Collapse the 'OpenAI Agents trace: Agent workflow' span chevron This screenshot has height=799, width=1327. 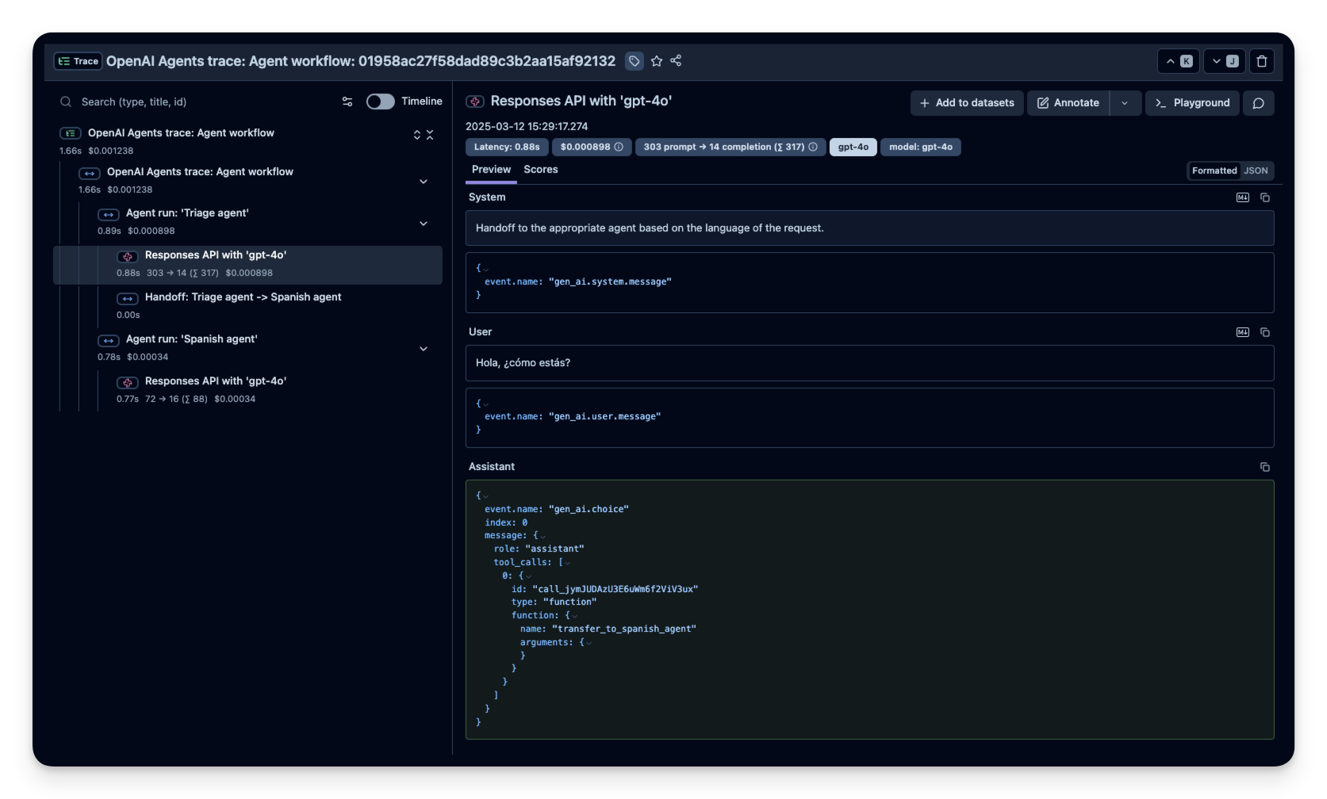[x=424, y=182]
